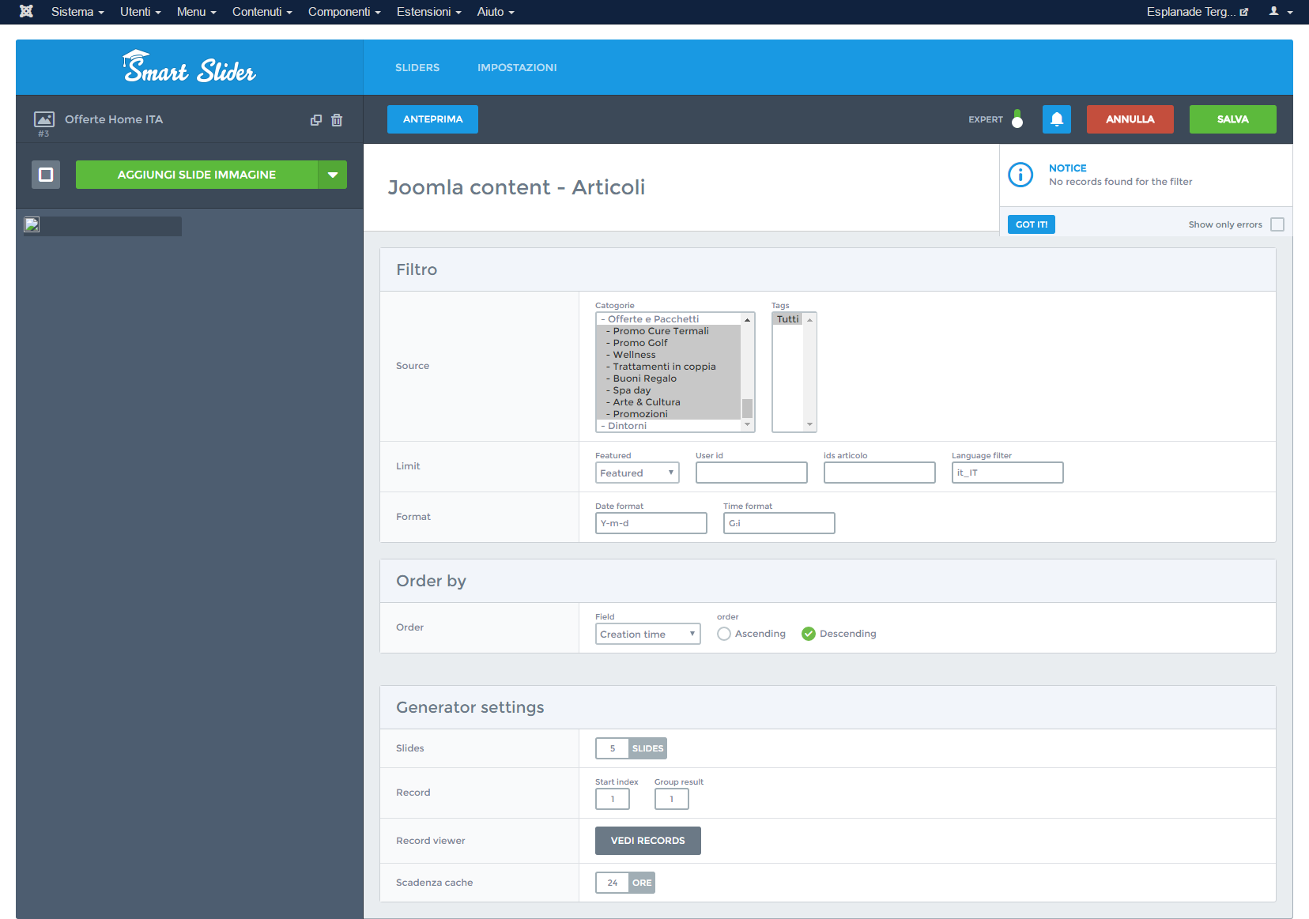Switch to the Impostazioni tab
The image size is (1309, 919).
(x=517, y=68)
